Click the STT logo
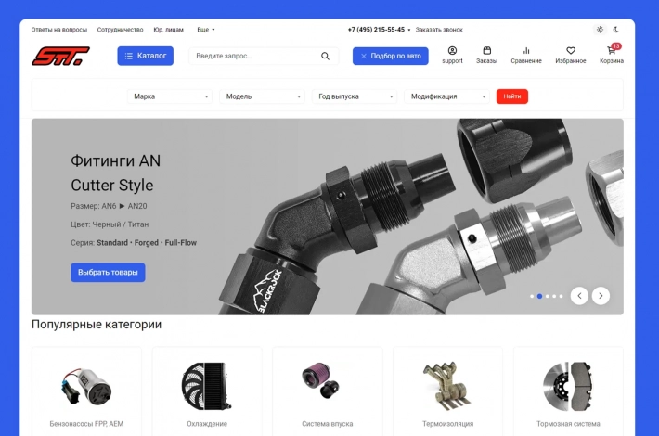The height and width of the screenshot is (436, 659). coord(61,56)
